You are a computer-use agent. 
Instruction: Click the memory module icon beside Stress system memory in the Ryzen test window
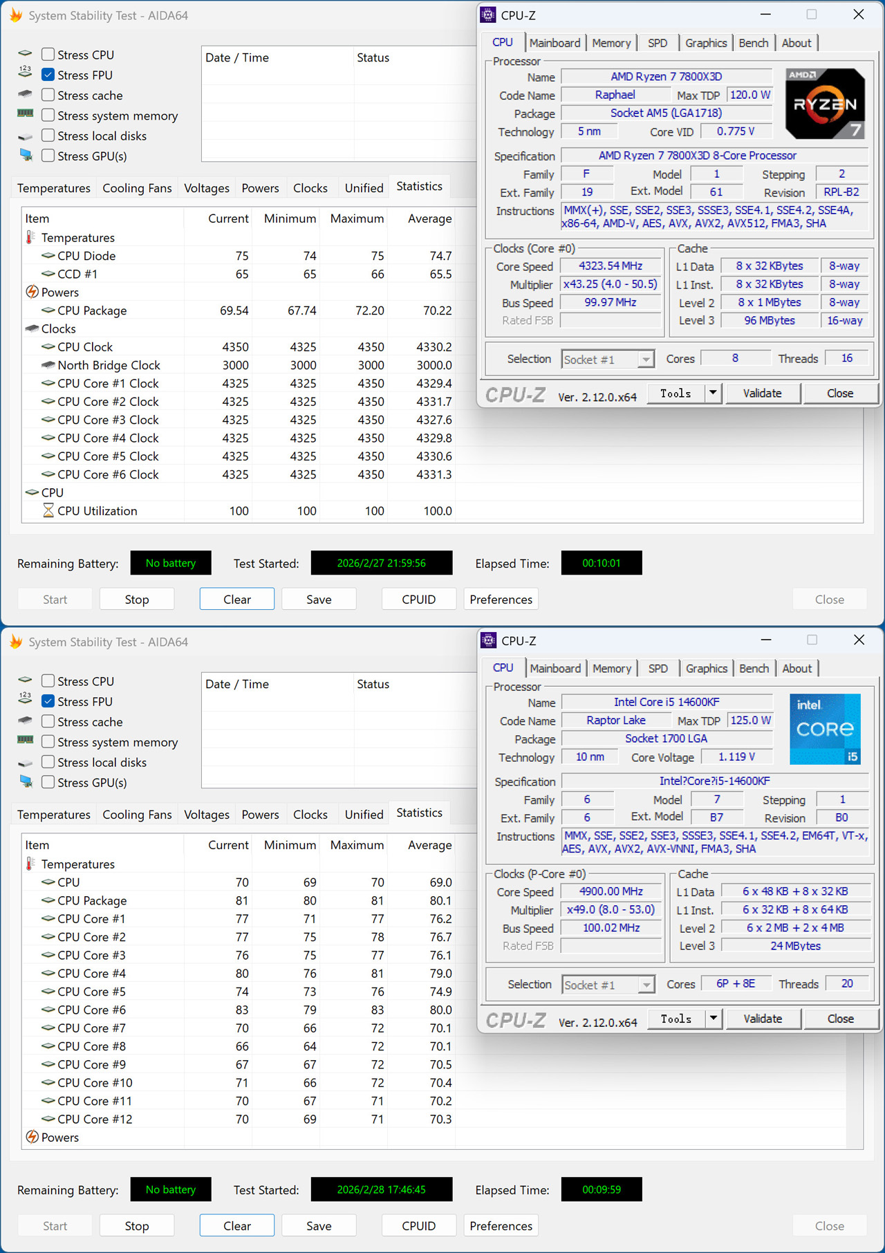(26, 113)
